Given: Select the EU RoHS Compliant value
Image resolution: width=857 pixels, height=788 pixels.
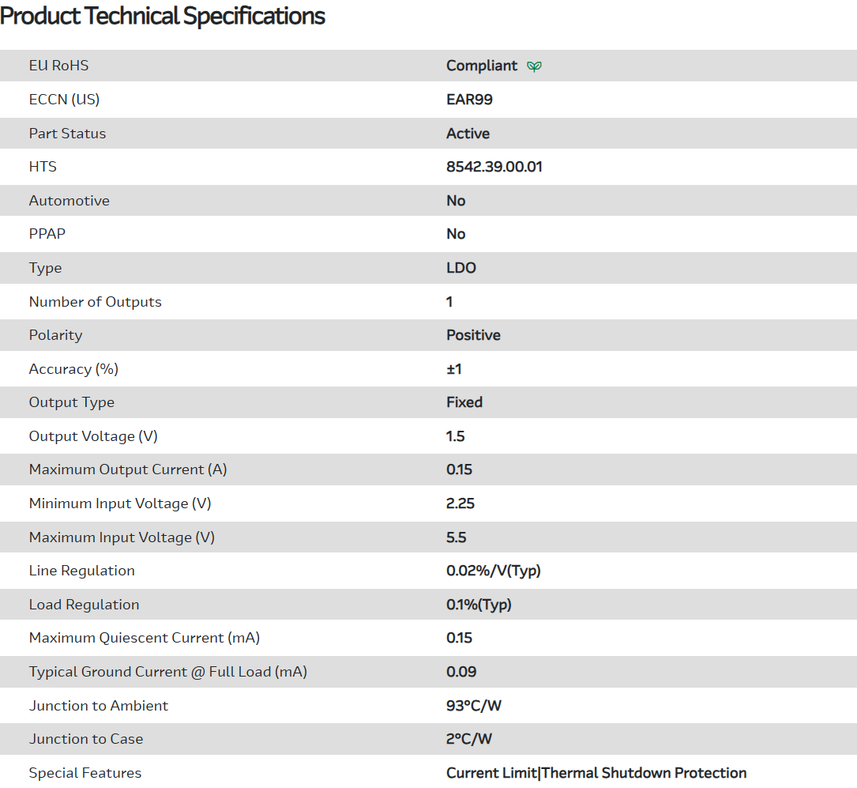Looking at the screenshot, I should [x=482, y=66].
